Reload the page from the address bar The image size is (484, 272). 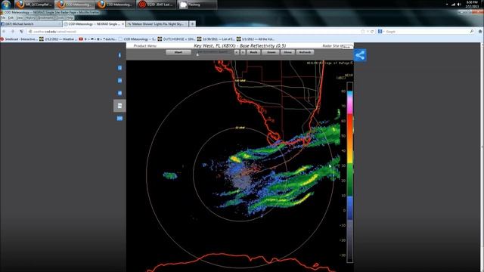(372, 32)
